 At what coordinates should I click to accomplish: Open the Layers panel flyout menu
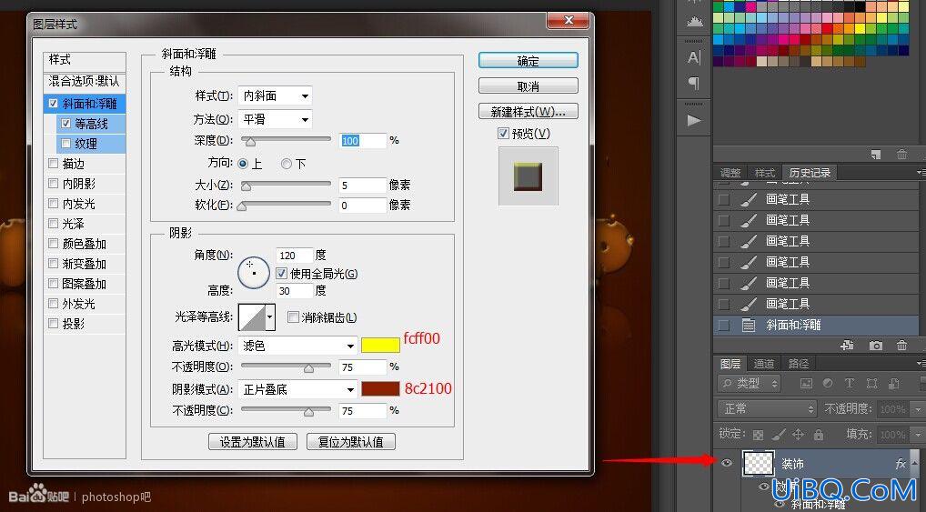[x=921, y=363]
